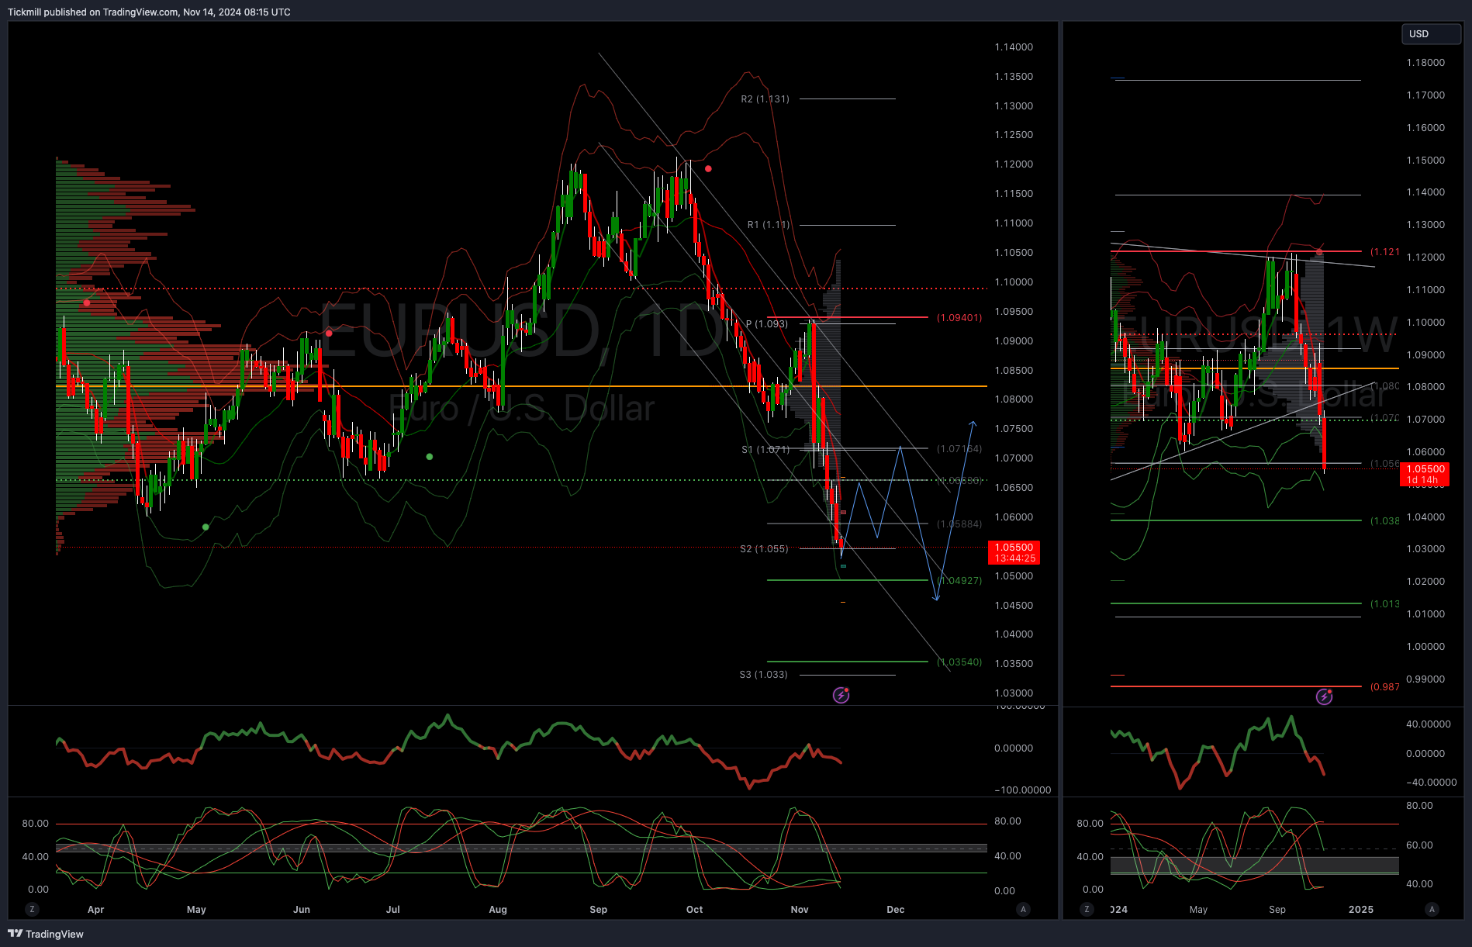Click the green (1.03540) level label

[x=959, y=662]
